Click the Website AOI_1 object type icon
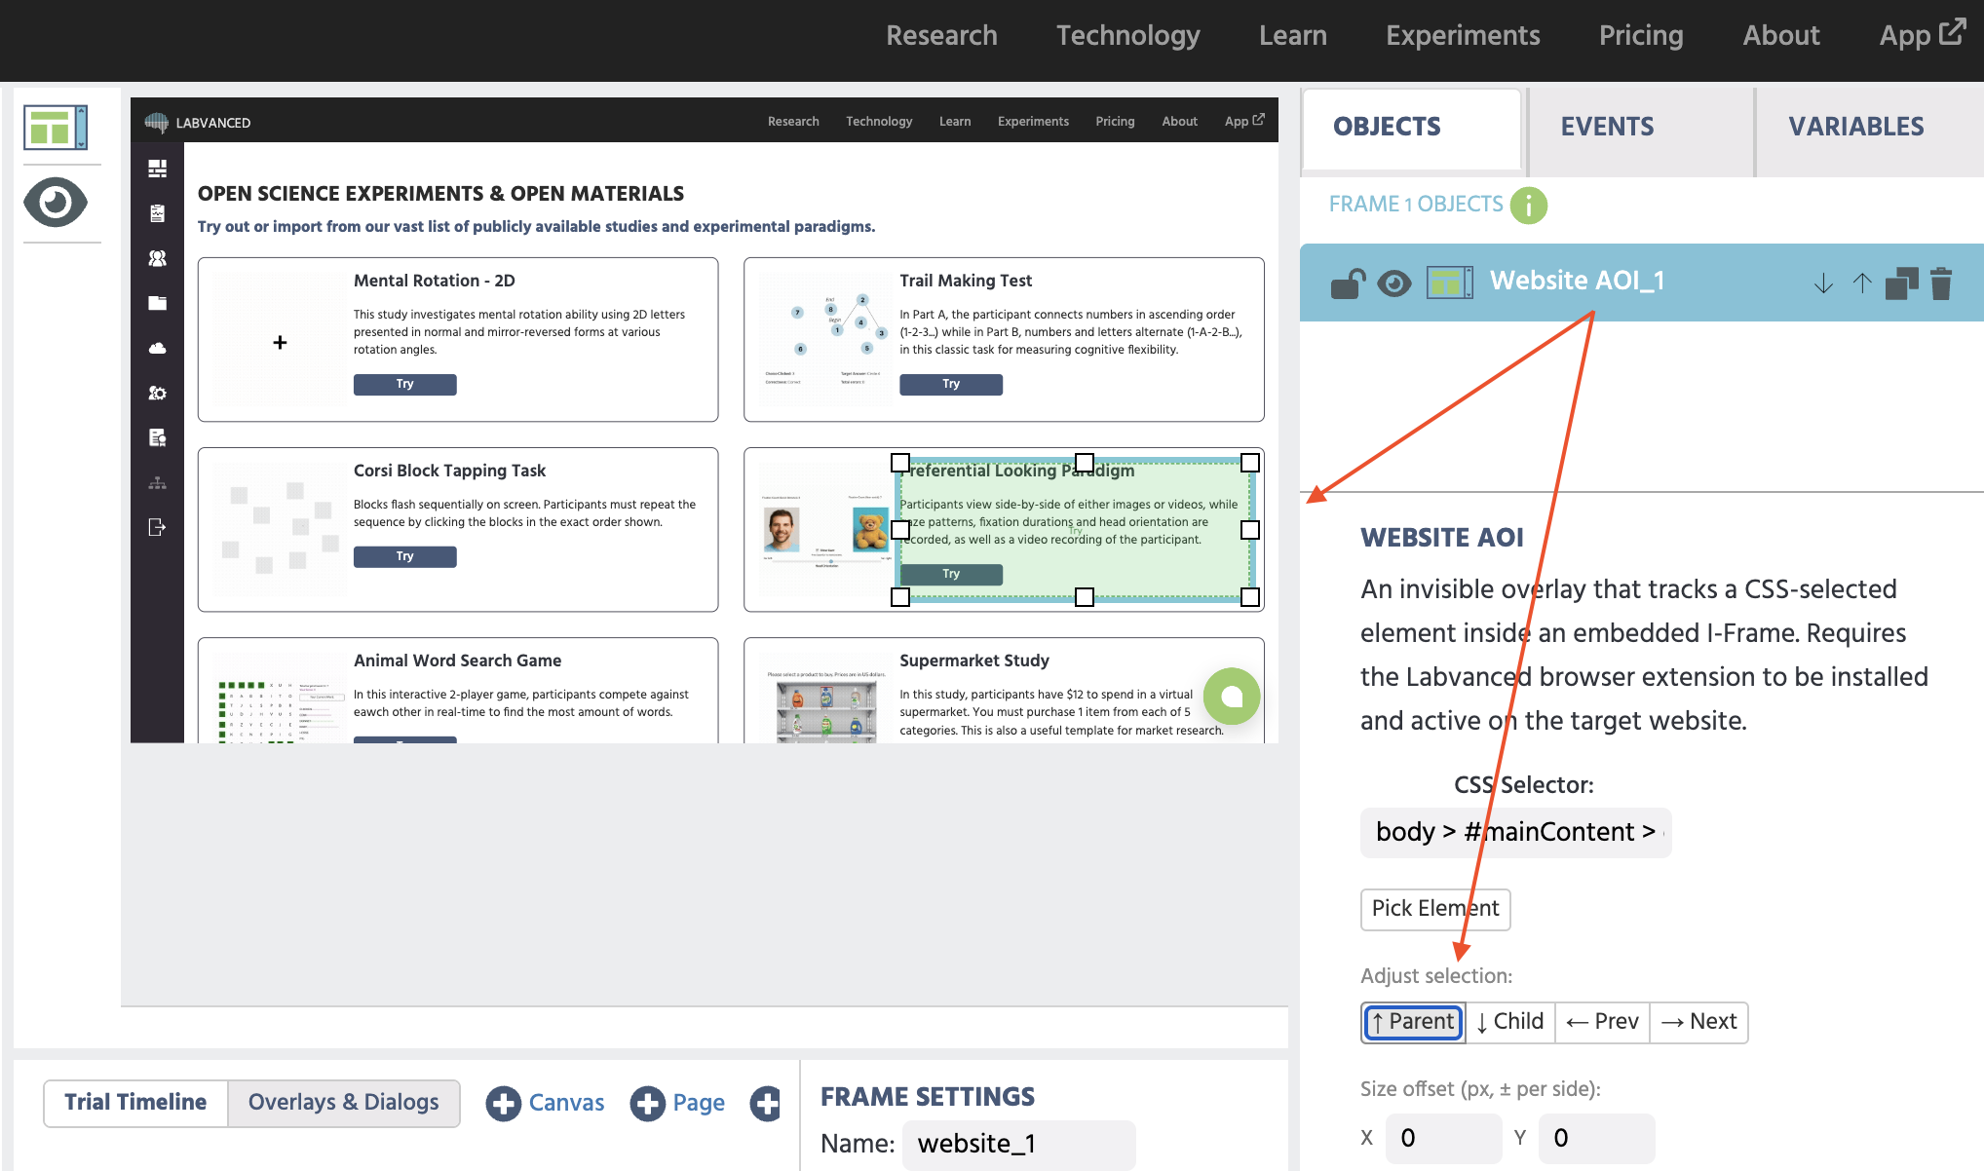Screen dimensions: 1984x1171 [x=1450, y=283]
